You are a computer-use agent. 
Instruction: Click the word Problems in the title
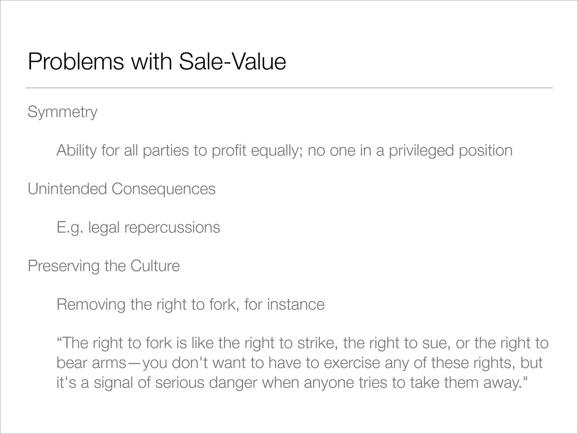coord(76,61)
